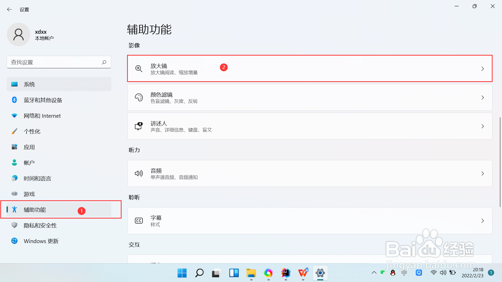Expand 颜色滤镜 row chevron arrow
The height and width of the screenshot is (282, 502).
coord(483,97)
